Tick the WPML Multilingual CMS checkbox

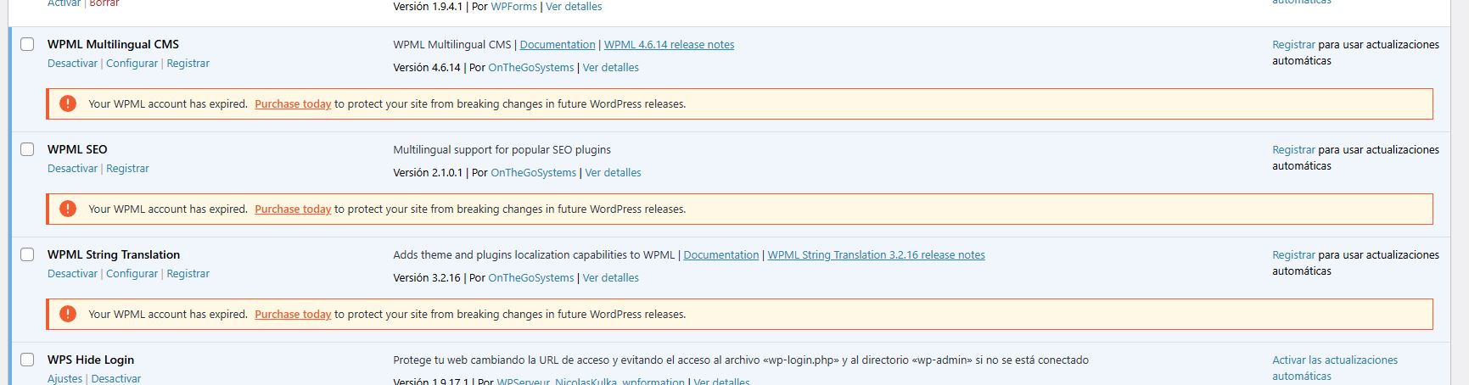tap(27, 44)
